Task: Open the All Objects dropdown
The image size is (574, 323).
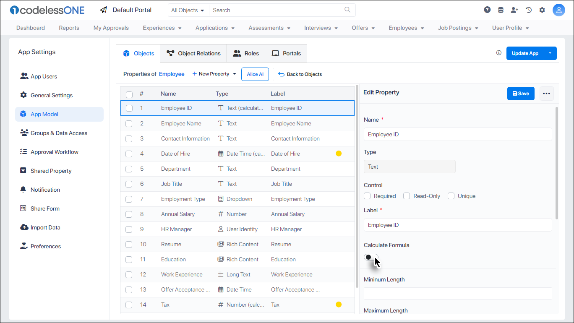Action: click(x=188, y=10)
